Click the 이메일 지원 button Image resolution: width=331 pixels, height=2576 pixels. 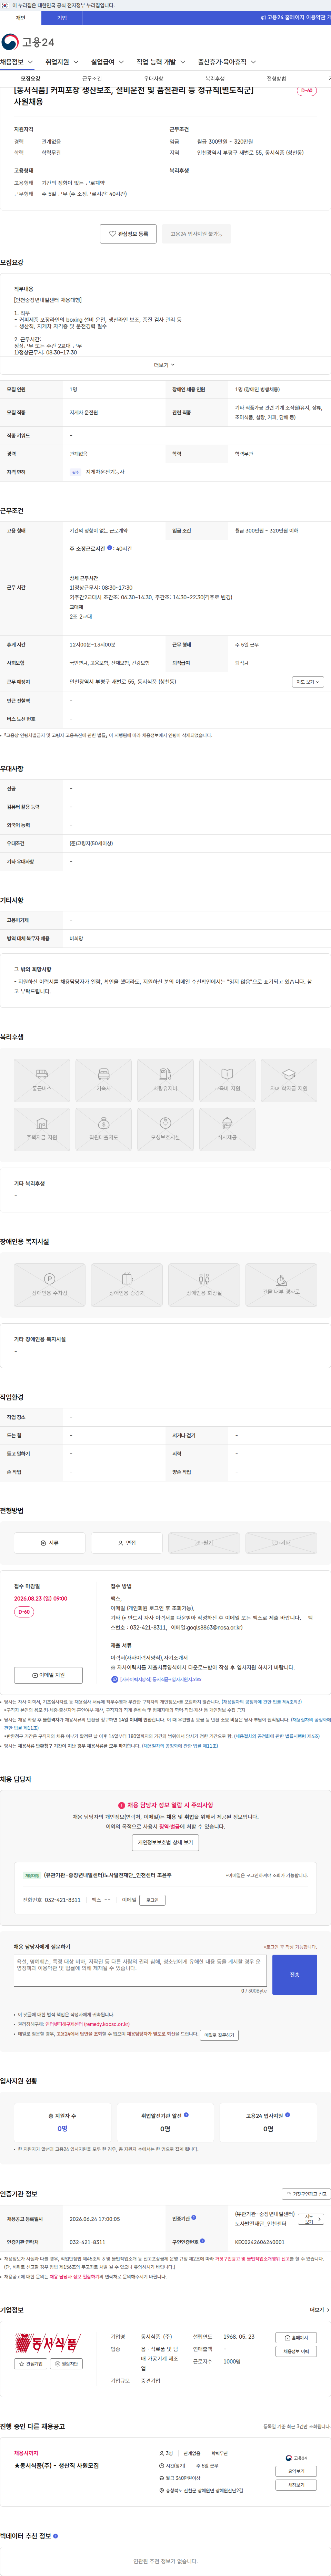[48, 1675]
